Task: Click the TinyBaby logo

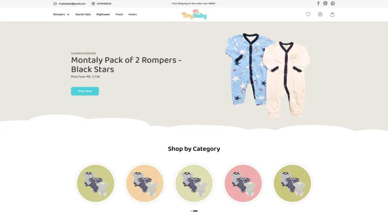Action: (194, 15)
